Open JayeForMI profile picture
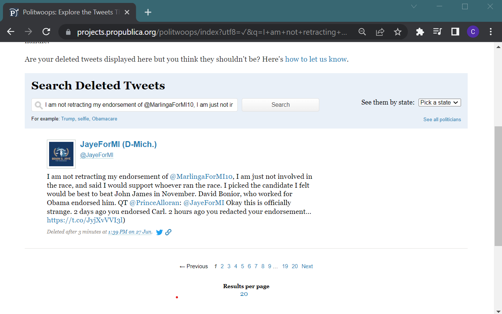The image size is (502, 314). click(61, 154)
